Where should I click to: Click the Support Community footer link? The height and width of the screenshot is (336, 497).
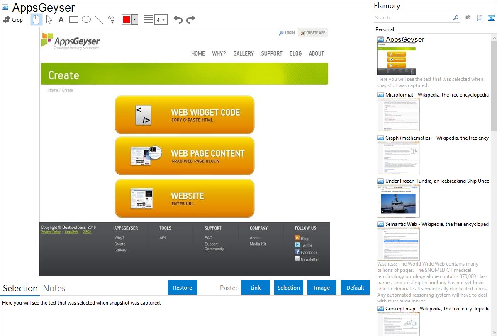click(214, 247)
